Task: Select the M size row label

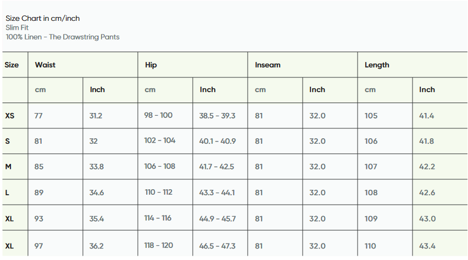Action: point(8,167)
